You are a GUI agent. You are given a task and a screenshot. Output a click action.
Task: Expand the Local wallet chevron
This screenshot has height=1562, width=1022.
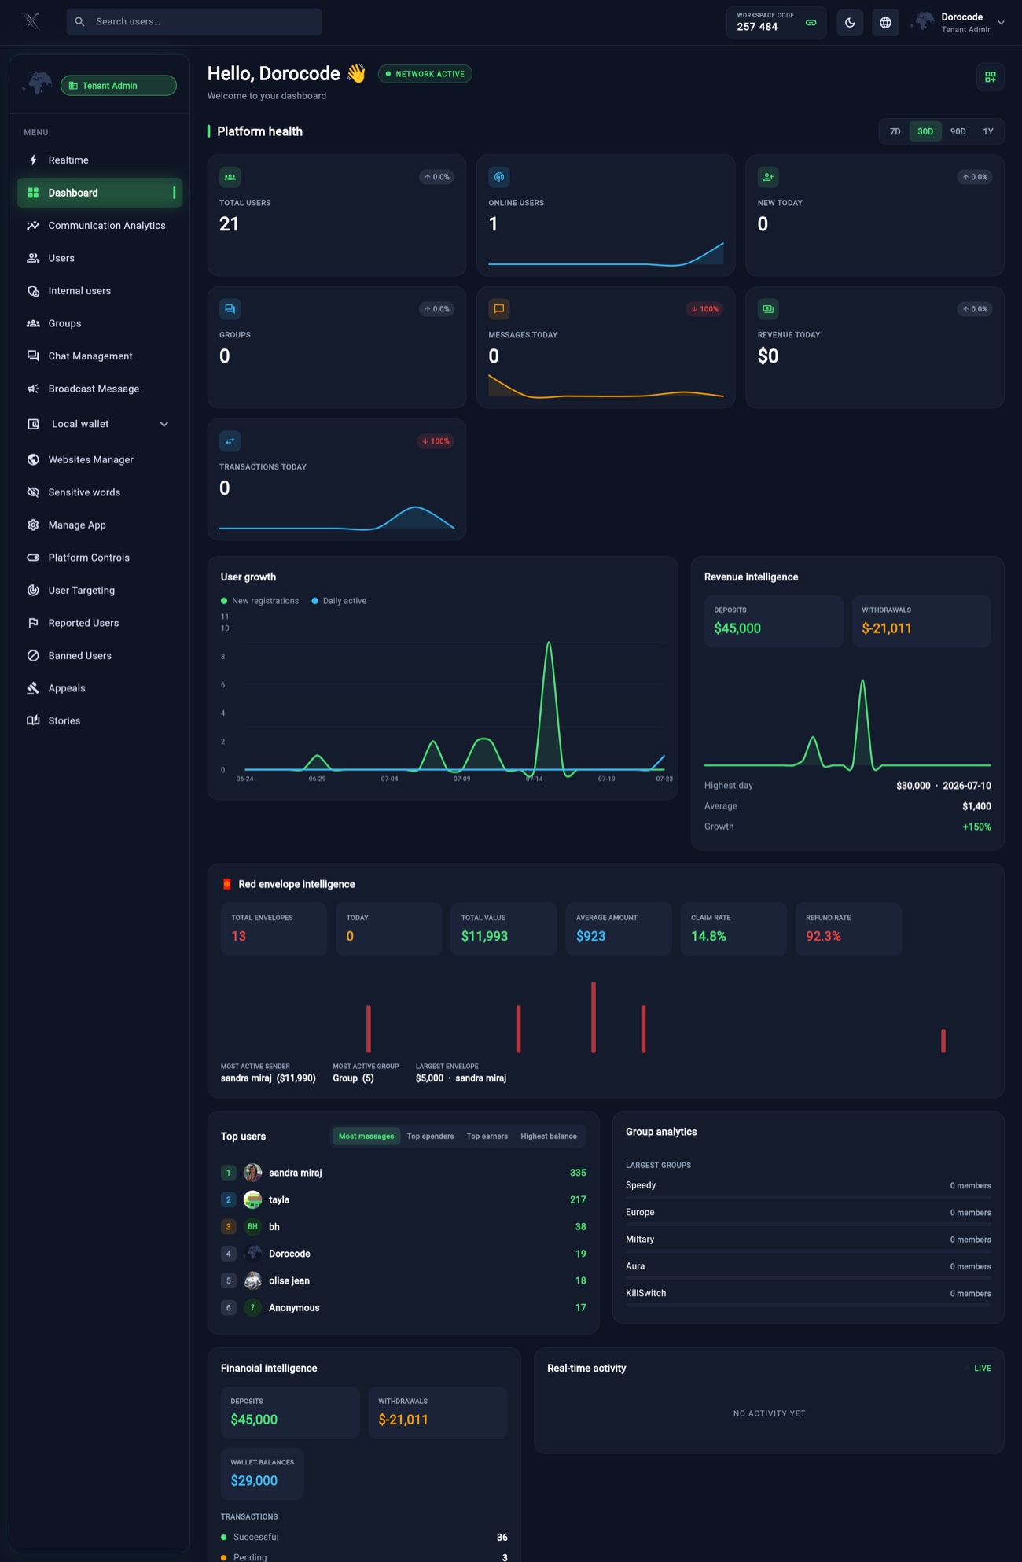[164, 424]
